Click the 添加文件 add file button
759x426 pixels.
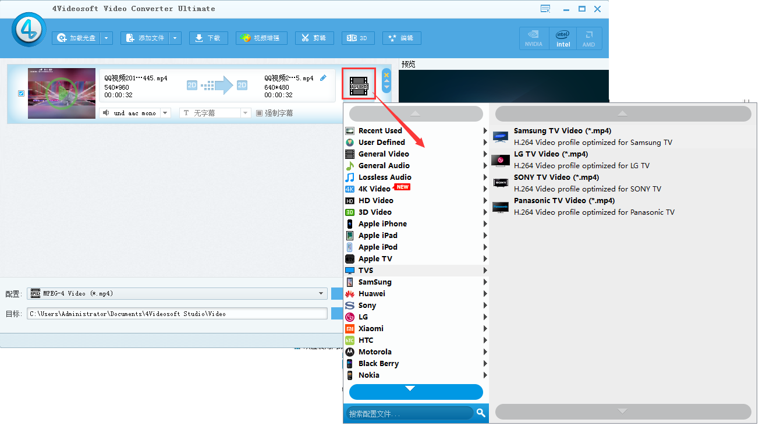point(145,38)
